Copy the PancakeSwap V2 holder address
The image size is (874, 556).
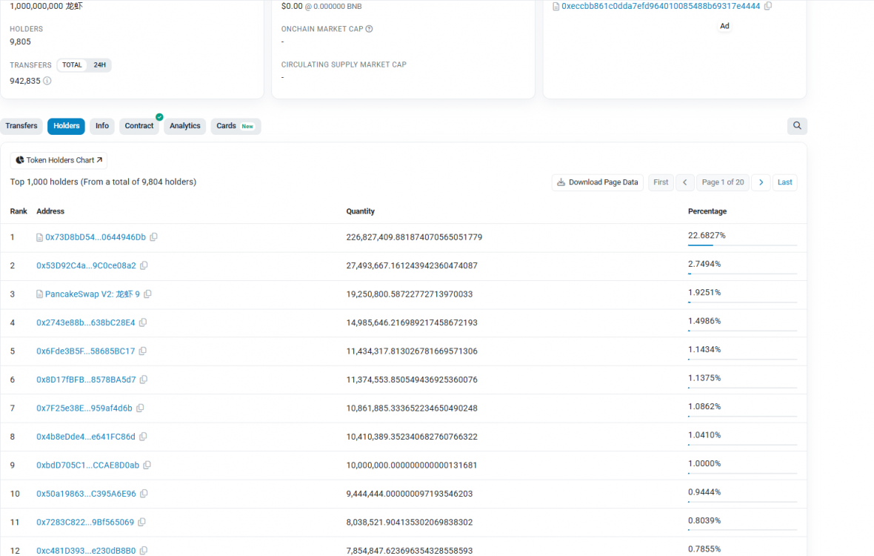148,294
